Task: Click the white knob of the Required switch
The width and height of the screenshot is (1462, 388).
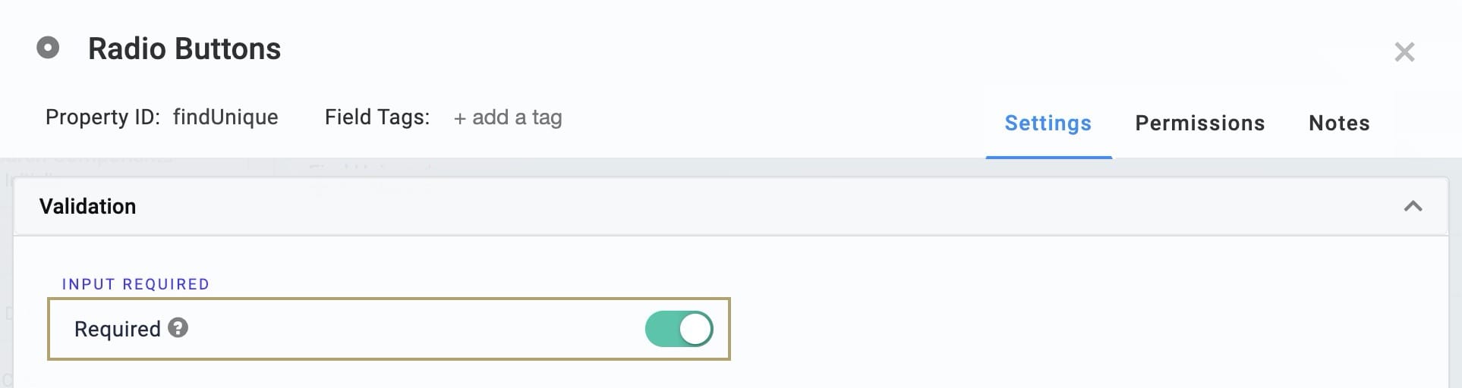Action: (695, 329)
